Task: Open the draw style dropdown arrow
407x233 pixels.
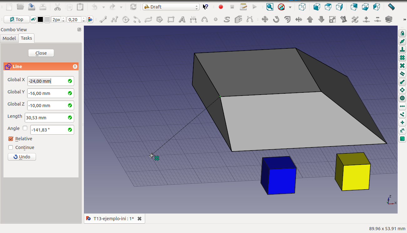Action: click(290, 7)
